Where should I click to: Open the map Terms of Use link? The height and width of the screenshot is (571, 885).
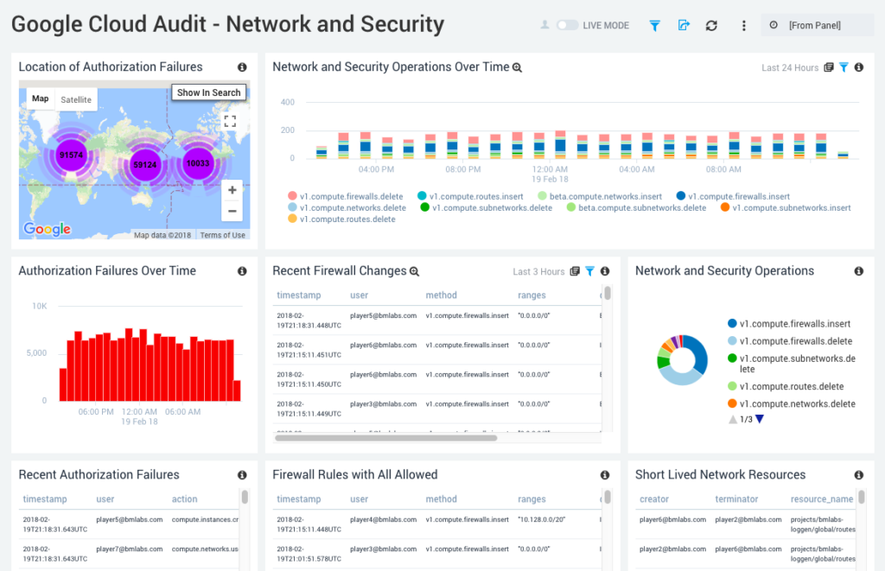[x=223, y=235]
